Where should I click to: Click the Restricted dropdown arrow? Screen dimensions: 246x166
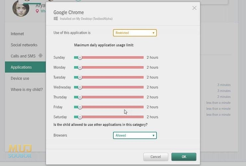[x=154, y=33]
